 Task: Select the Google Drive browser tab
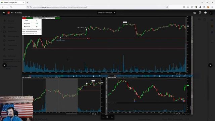coord(13,2)
